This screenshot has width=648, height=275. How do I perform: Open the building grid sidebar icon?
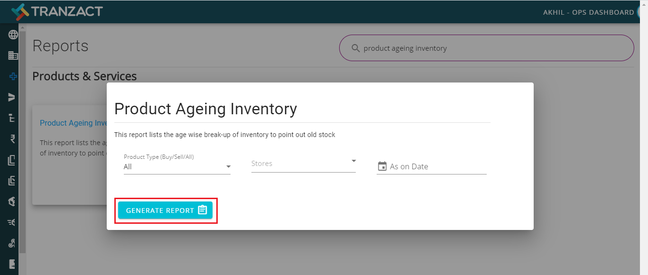point(13,55)
